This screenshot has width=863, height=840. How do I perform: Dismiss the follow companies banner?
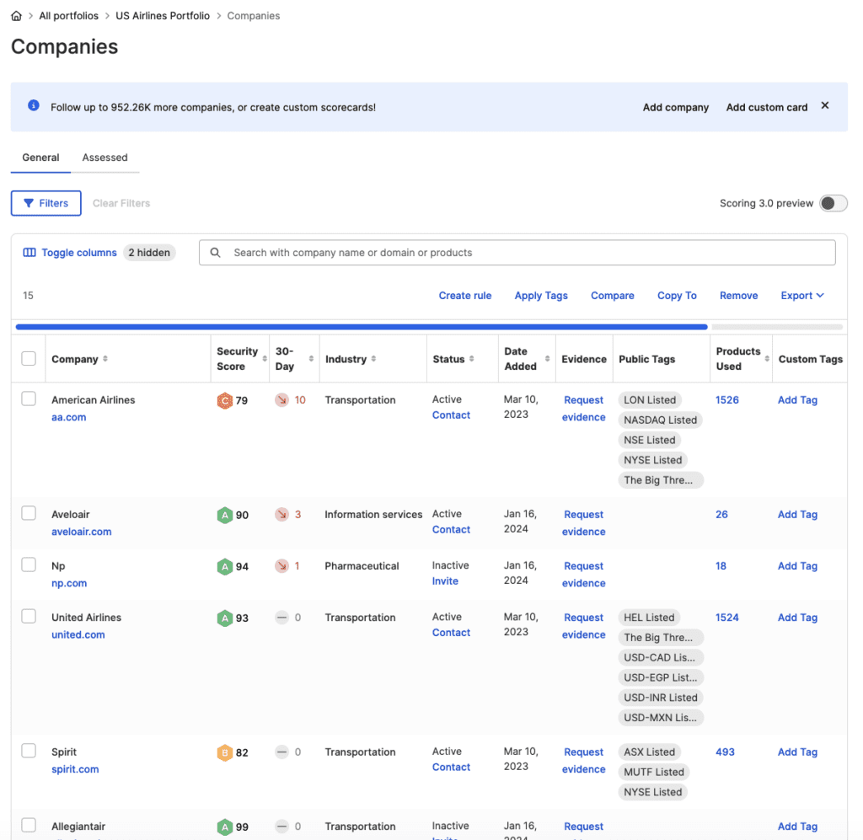coord(824,105)
